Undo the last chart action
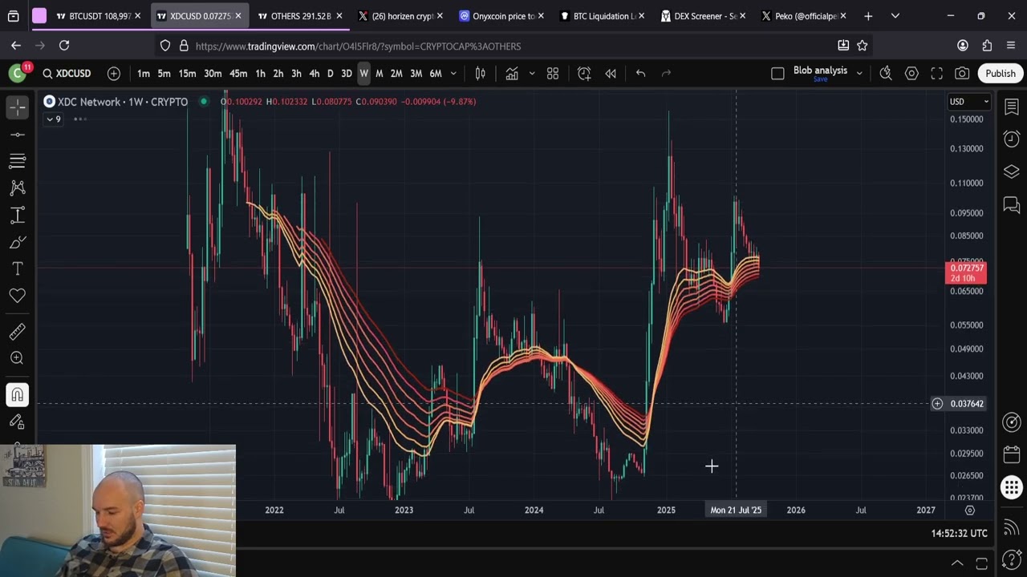 point(640,74)
